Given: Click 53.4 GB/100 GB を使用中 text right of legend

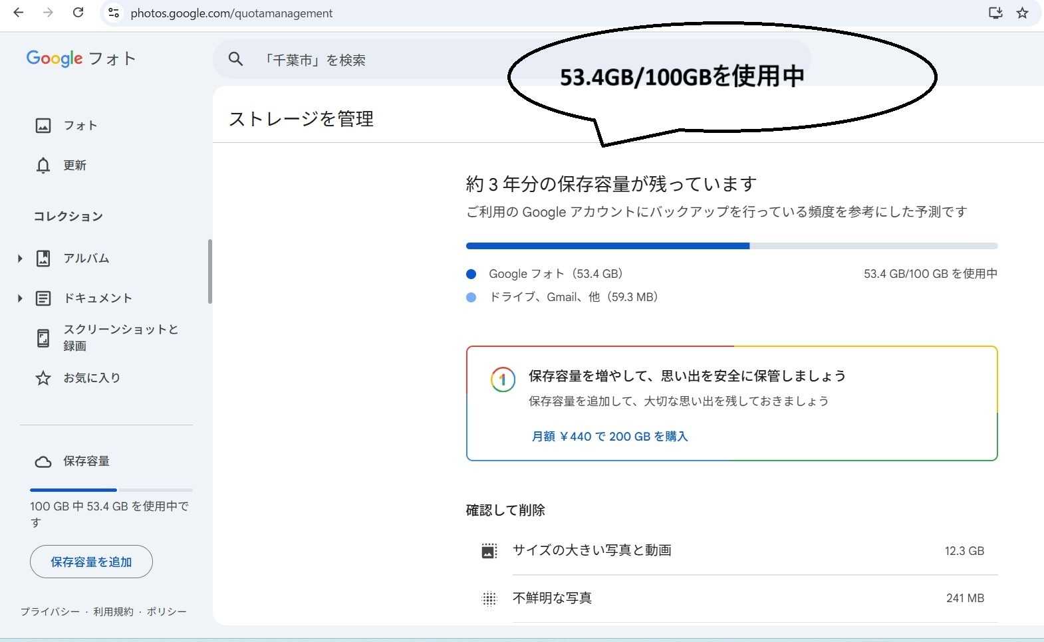Looking at the screenshot, I should tap(930, 274).
